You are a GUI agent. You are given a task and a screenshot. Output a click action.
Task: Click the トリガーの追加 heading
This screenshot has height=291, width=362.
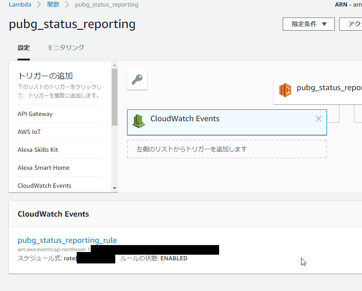coord(45,76)
